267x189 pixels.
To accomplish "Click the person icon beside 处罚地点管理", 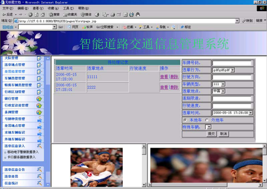I will click(39, 126).
